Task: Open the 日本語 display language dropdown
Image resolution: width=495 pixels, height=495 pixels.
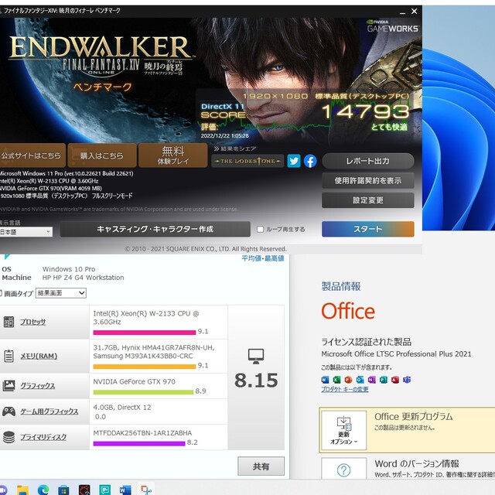Action: tap(26, 232)
